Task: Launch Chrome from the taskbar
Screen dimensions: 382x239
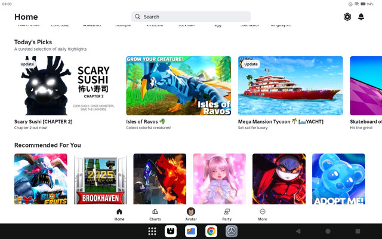Action: click(211, 231)
